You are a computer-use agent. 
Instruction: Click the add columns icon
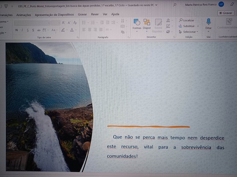107,29
